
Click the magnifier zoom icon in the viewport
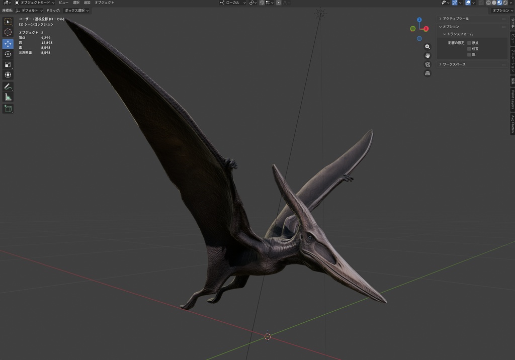(427, 46)
